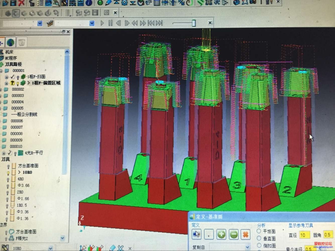Adjust the simulation speed slider handle

[x=194, y=23]
